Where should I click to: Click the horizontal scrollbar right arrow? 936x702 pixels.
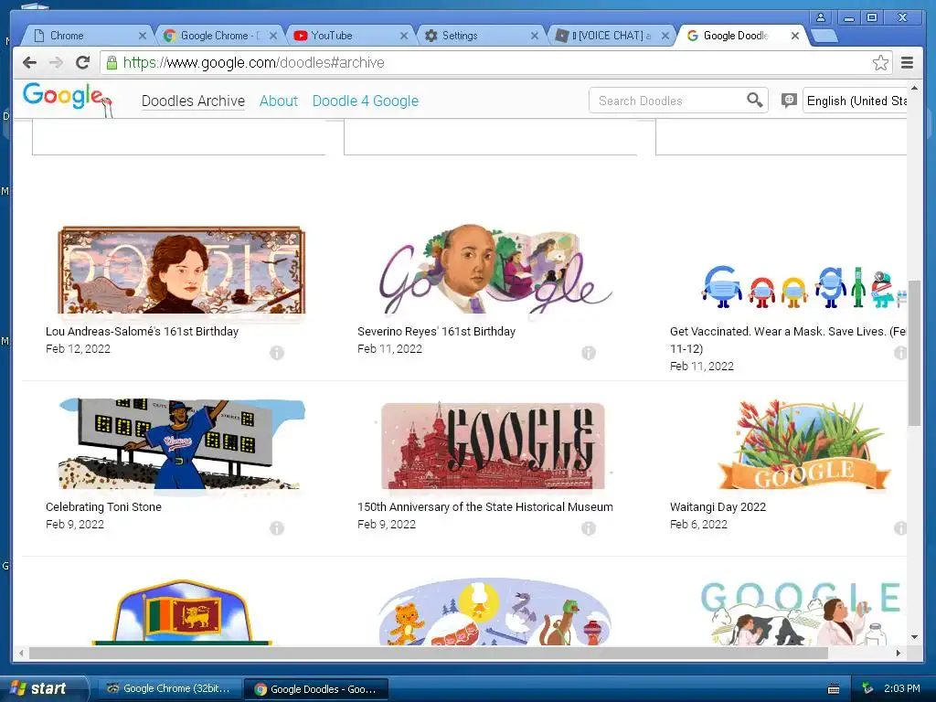(x=898, y=653)
